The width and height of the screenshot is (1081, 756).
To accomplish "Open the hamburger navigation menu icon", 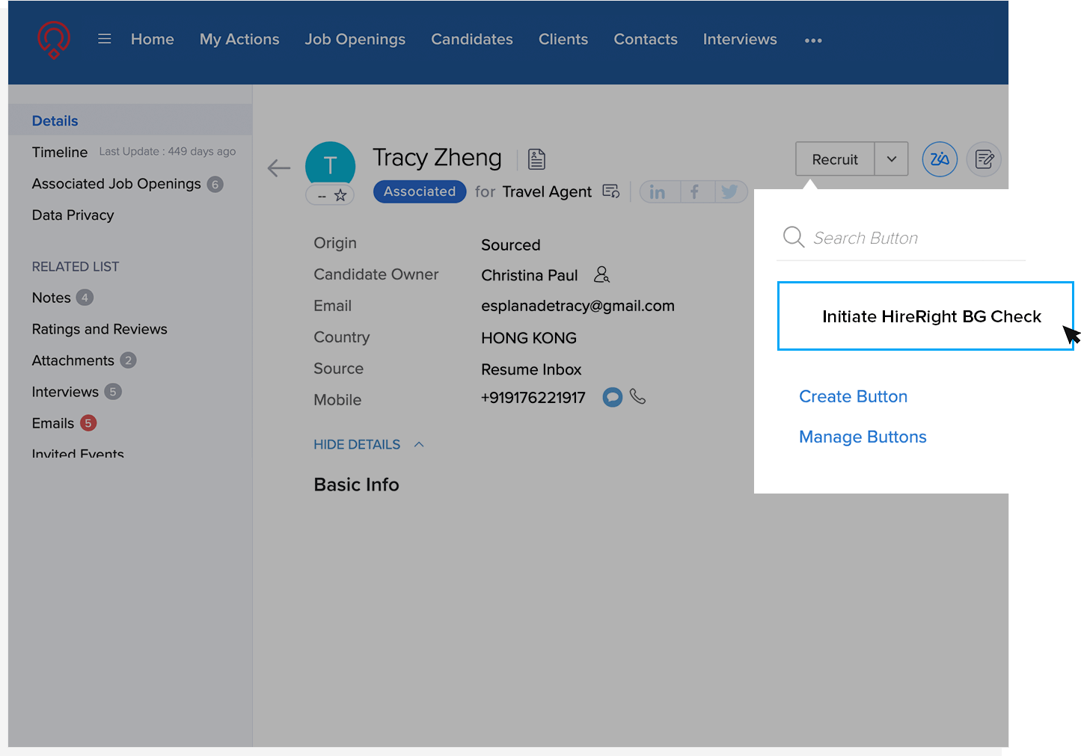I will click(104, 39).
